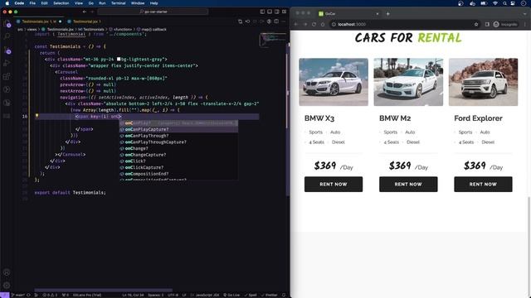This screenshot has width=531, height=298.
Task: Click Rent Now under BMW M2
Action: (408, 184)
